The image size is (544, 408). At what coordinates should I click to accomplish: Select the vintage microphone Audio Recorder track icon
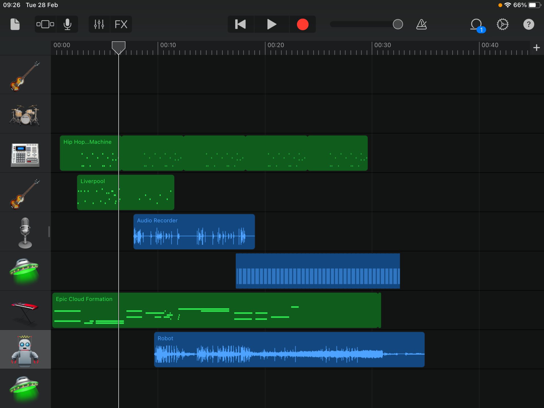pos(25,232)
